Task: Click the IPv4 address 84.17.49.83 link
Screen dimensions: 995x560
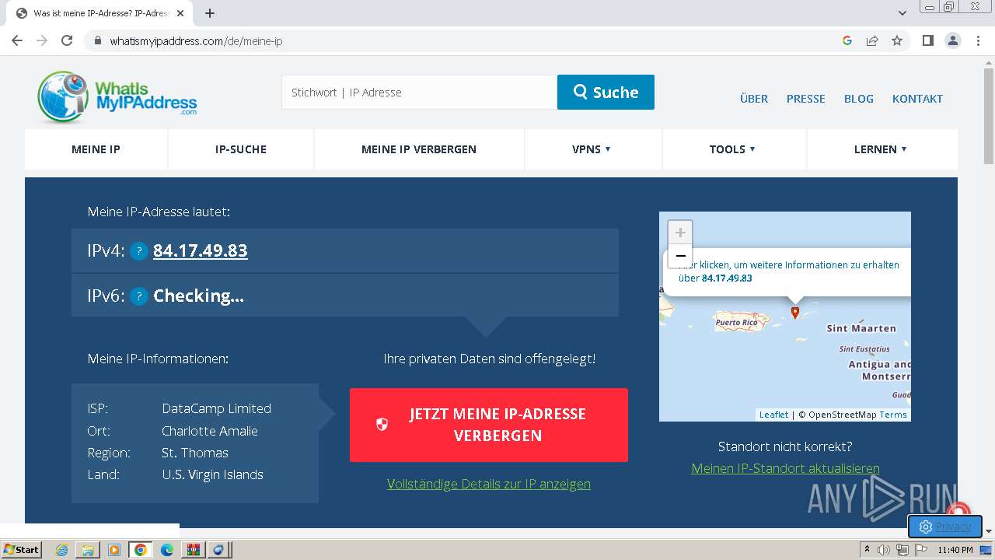Action: pyautogui.click(x=201, y=251)
